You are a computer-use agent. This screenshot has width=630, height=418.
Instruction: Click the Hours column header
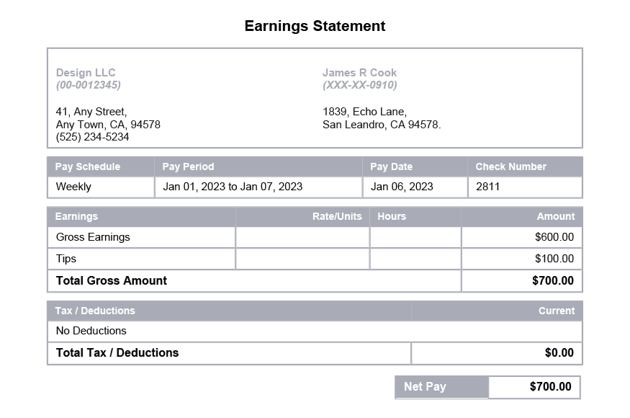pyautogui.click(x=392, y=216)
